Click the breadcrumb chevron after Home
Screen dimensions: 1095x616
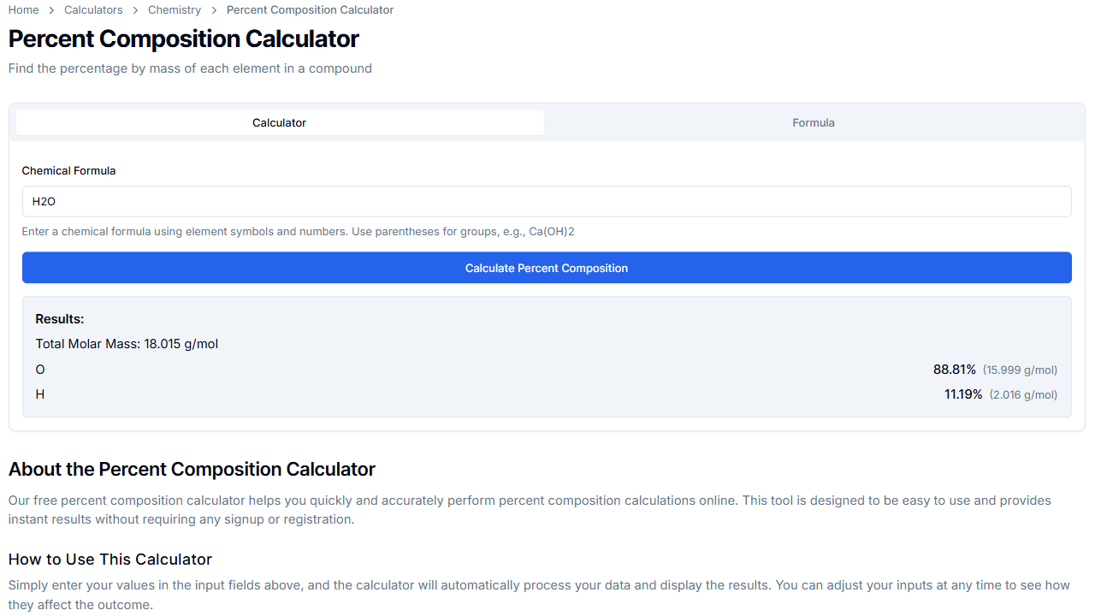tap(50, 9)
